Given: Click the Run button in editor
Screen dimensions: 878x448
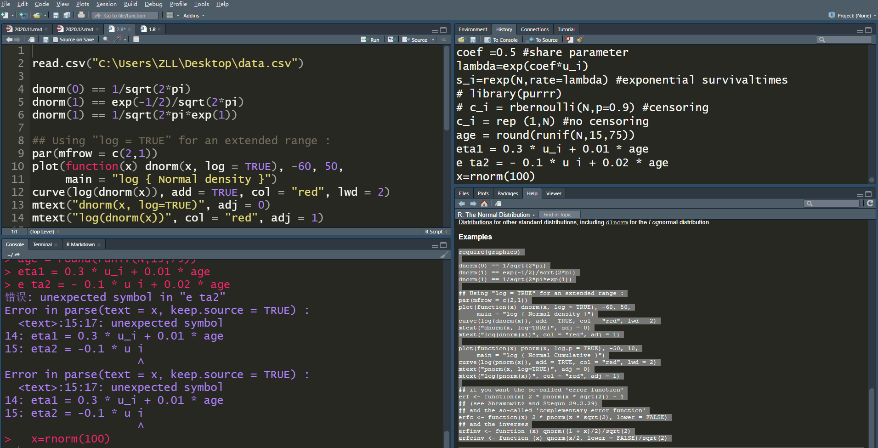Looking at the screenshot, I should coord(370,40).
